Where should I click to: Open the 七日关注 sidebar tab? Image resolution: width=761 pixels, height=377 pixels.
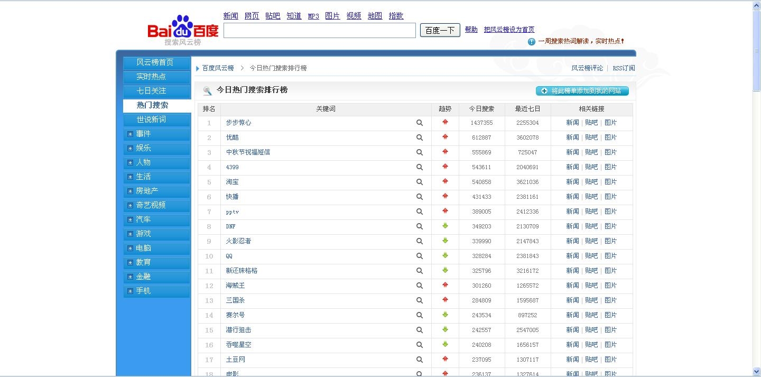156,91
